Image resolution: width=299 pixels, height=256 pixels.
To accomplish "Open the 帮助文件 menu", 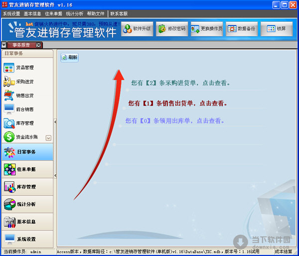I will pos(96,14).
